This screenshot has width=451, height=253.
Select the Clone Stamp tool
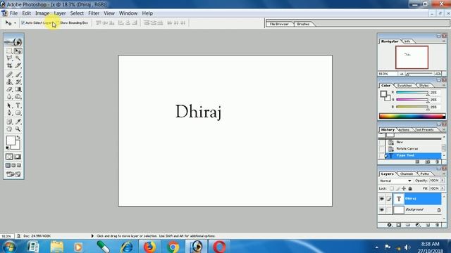(9, 82)
